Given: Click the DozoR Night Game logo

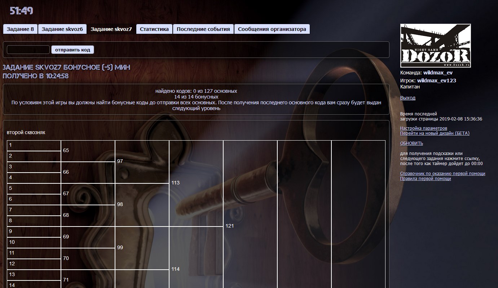Looking at the screenshot, I should click(435, 46).
